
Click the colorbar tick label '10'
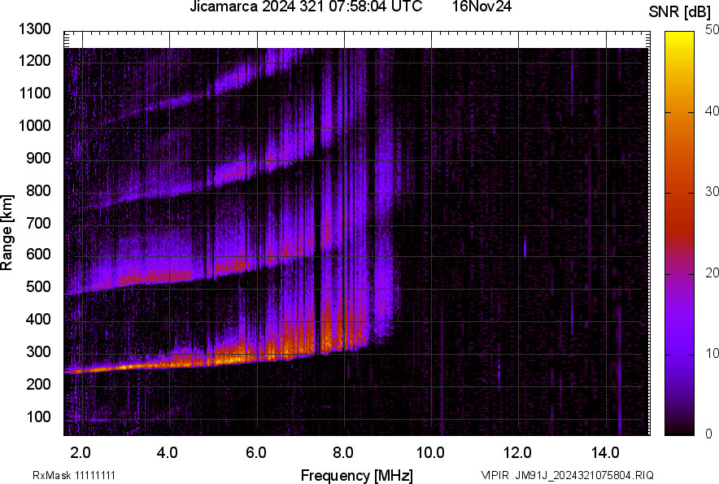(x=712, y=353)
